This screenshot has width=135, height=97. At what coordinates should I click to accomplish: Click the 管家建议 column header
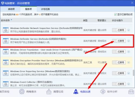pos(102,20)
